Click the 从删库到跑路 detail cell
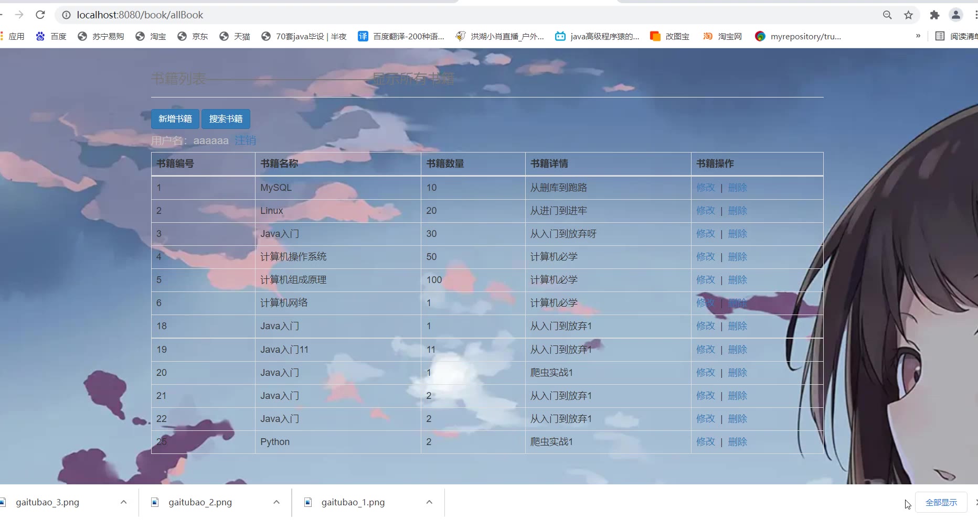Viewport: 978px width, 520px height. (608, 188)
